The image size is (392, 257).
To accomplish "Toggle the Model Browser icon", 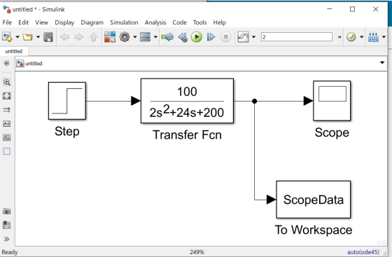I will tap(7, 63).
